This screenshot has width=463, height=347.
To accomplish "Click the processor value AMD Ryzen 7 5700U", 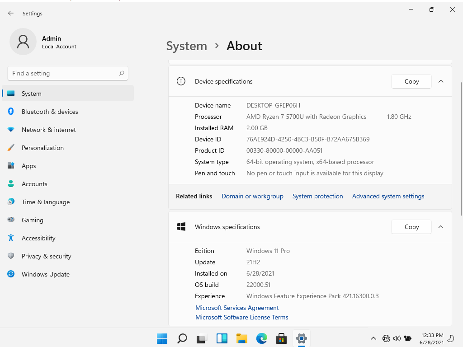I will [307, 117].
